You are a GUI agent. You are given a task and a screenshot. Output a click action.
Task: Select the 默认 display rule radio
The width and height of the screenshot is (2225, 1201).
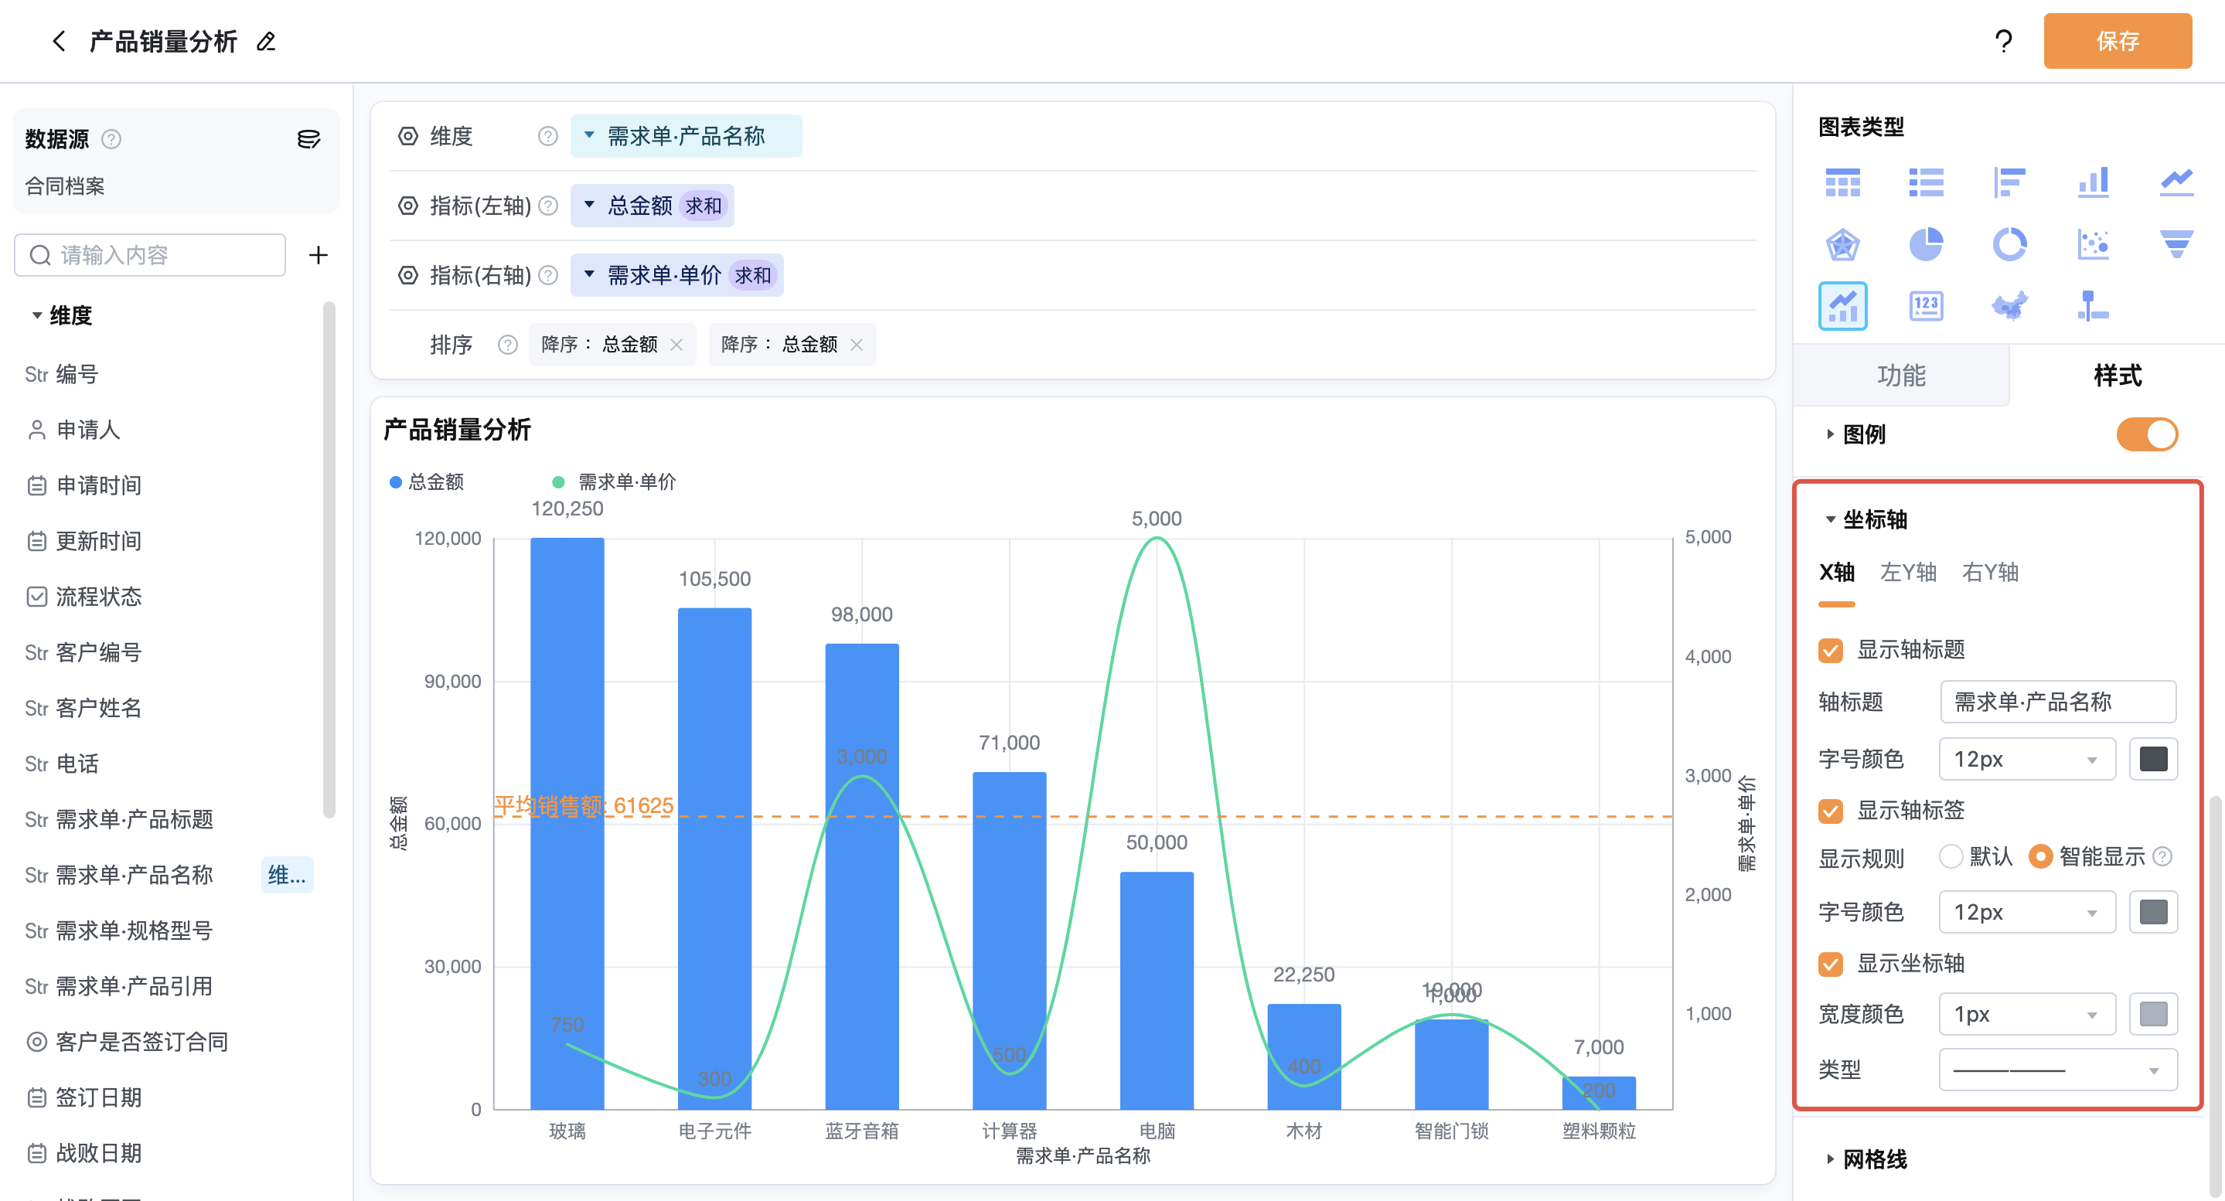tap(1951, 856)
